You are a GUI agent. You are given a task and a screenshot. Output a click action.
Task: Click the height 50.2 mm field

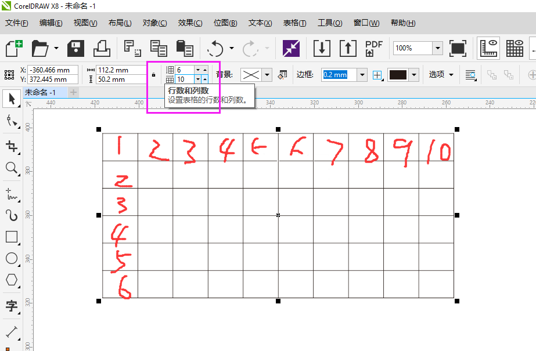pyautogui.click(x=122, y=79)
